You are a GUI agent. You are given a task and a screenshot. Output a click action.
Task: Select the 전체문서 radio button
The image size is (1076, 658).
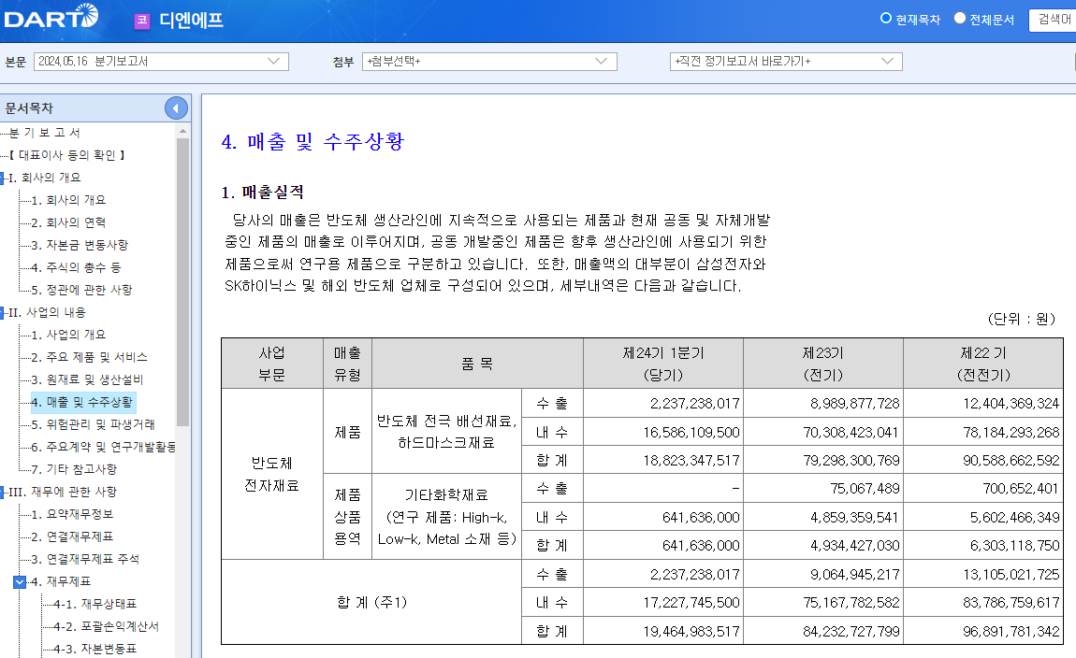pos(957,17)
